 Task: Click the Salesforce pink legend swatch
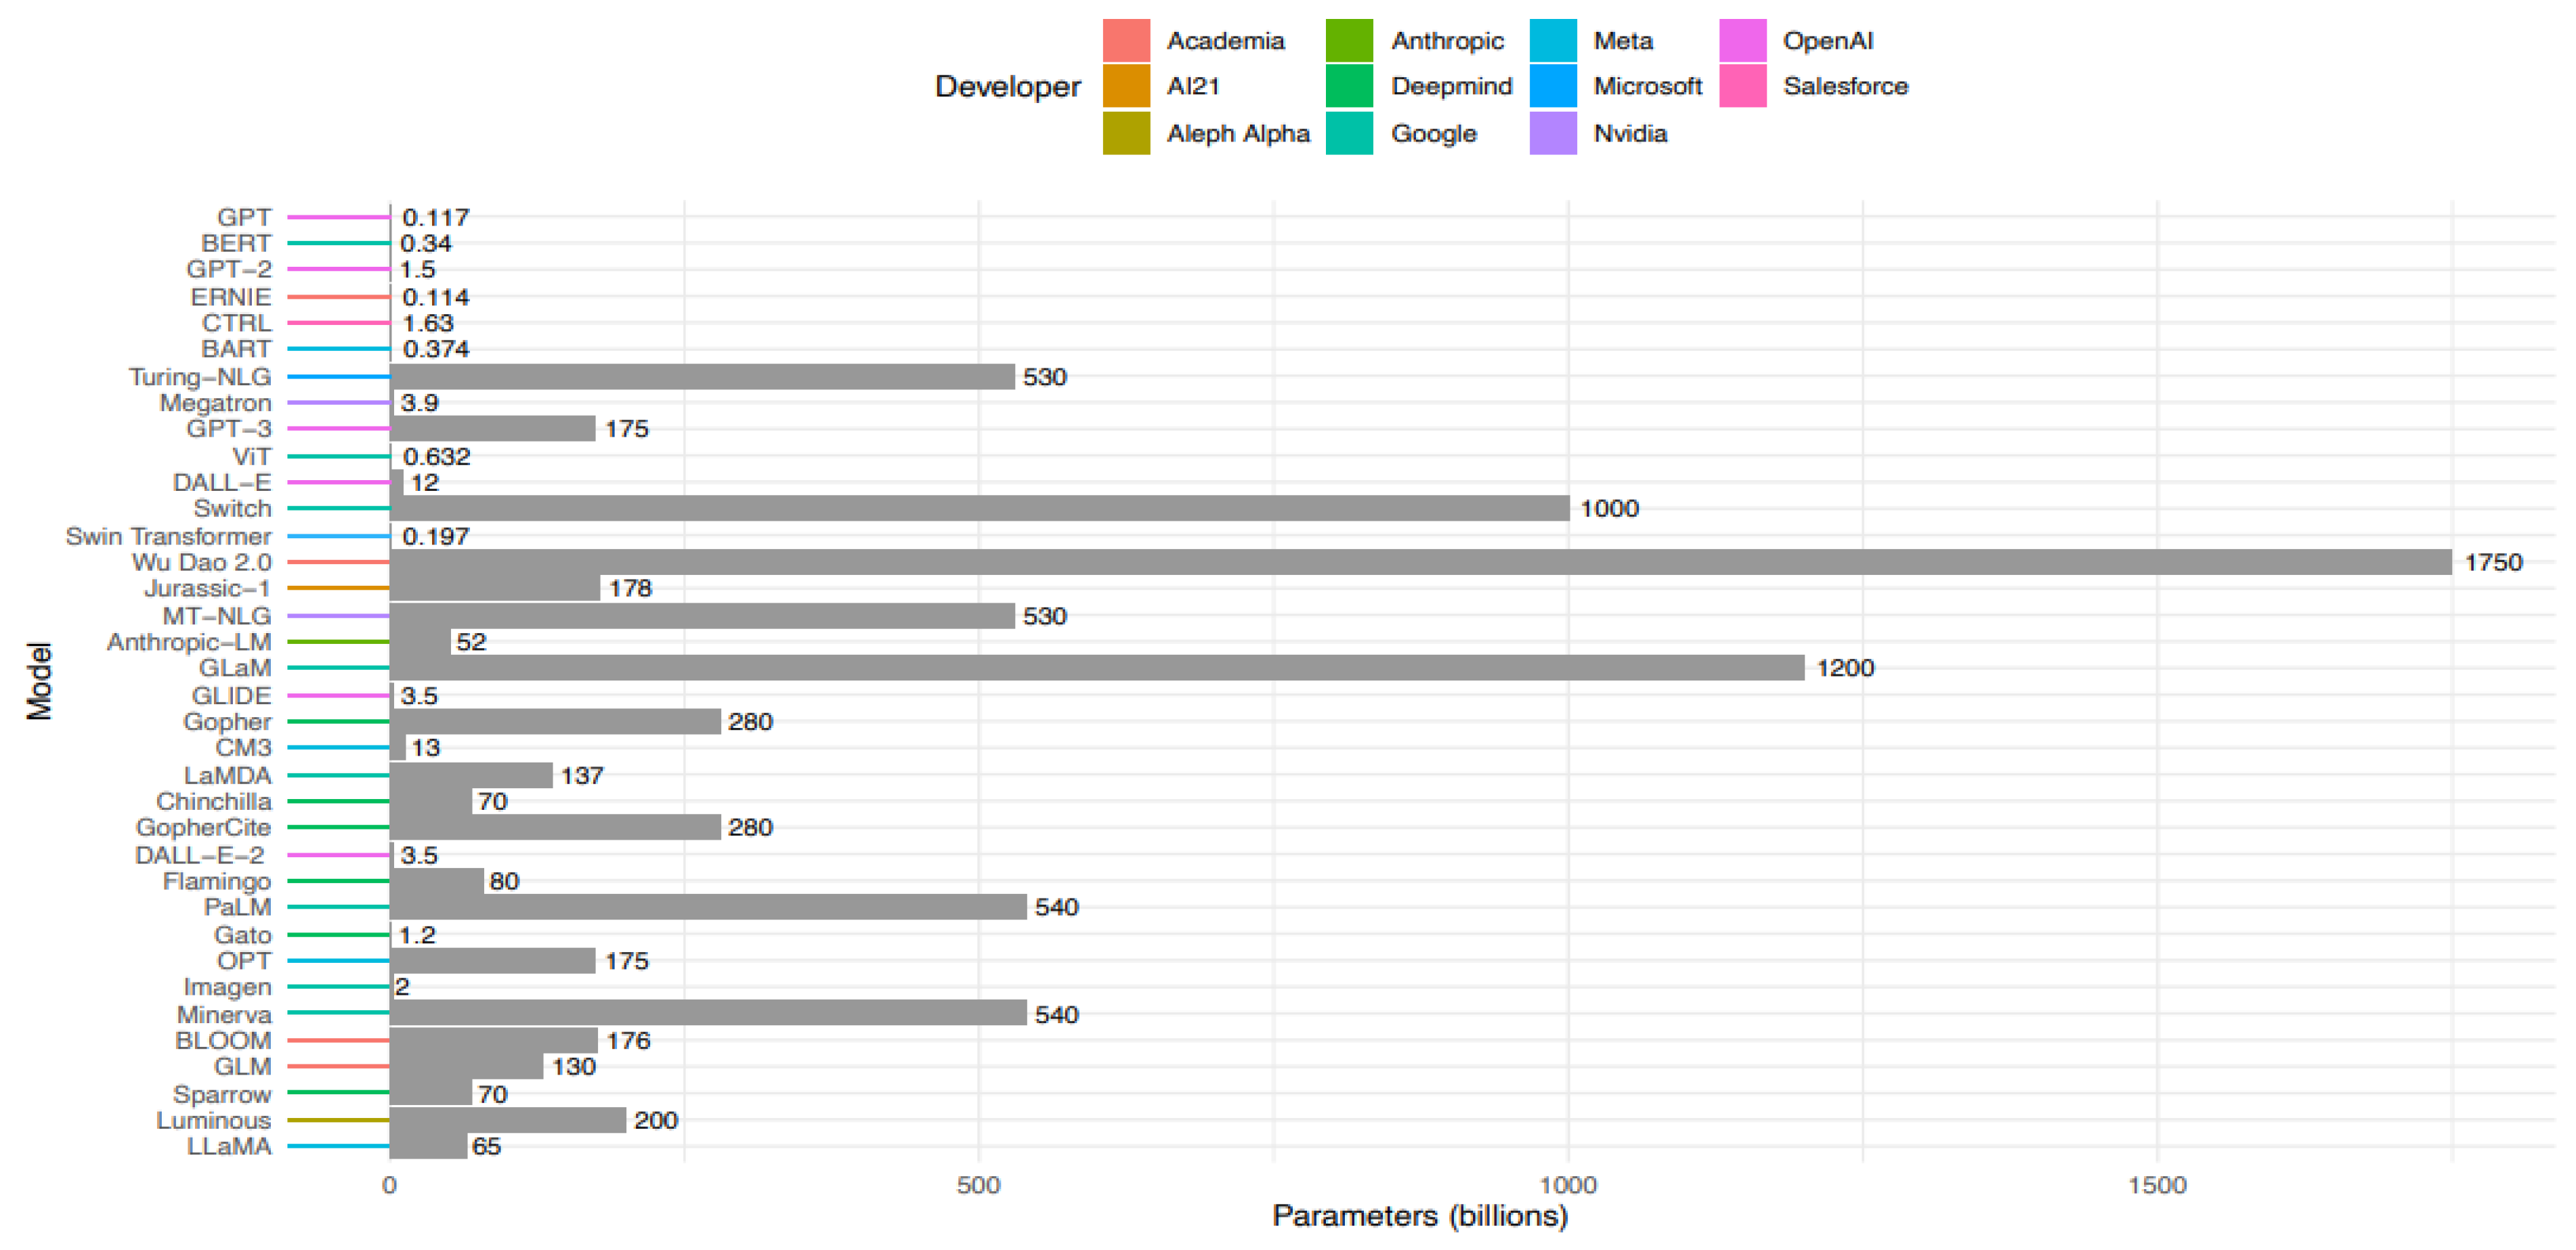point(1742,86)
